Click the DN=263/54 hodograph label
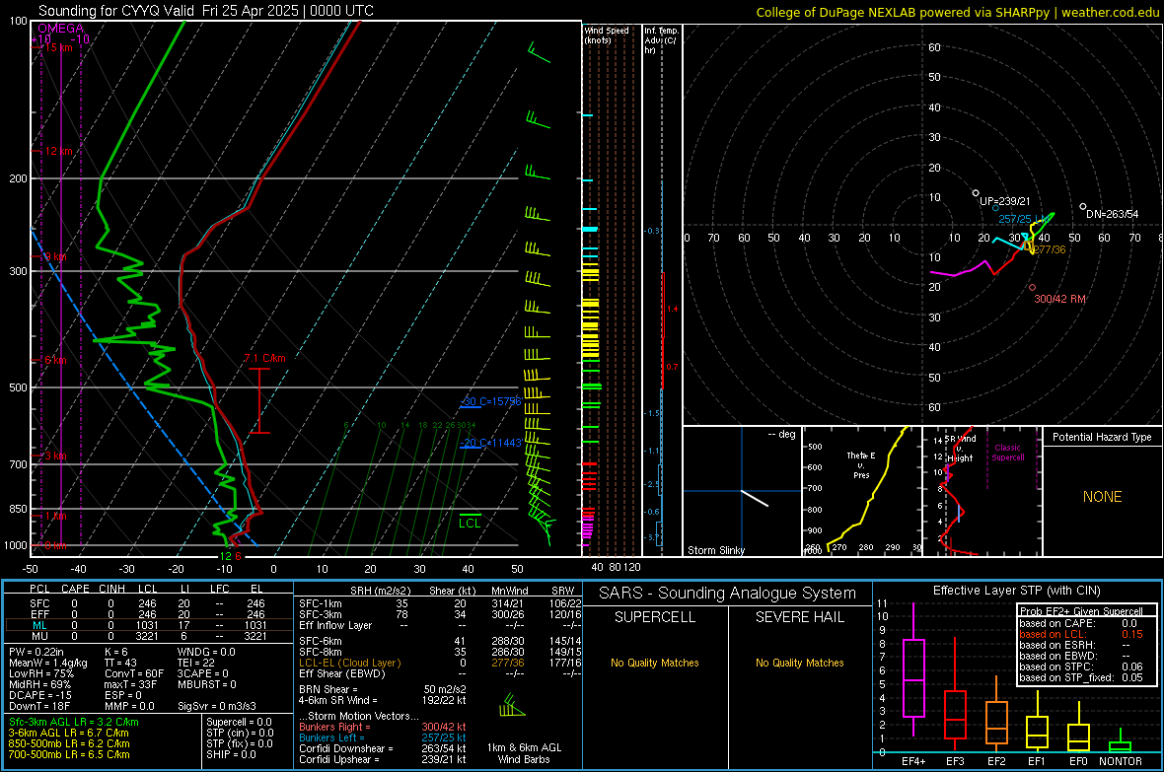The width and height of the screenshot is (1164, 772). pos(1112,214)
